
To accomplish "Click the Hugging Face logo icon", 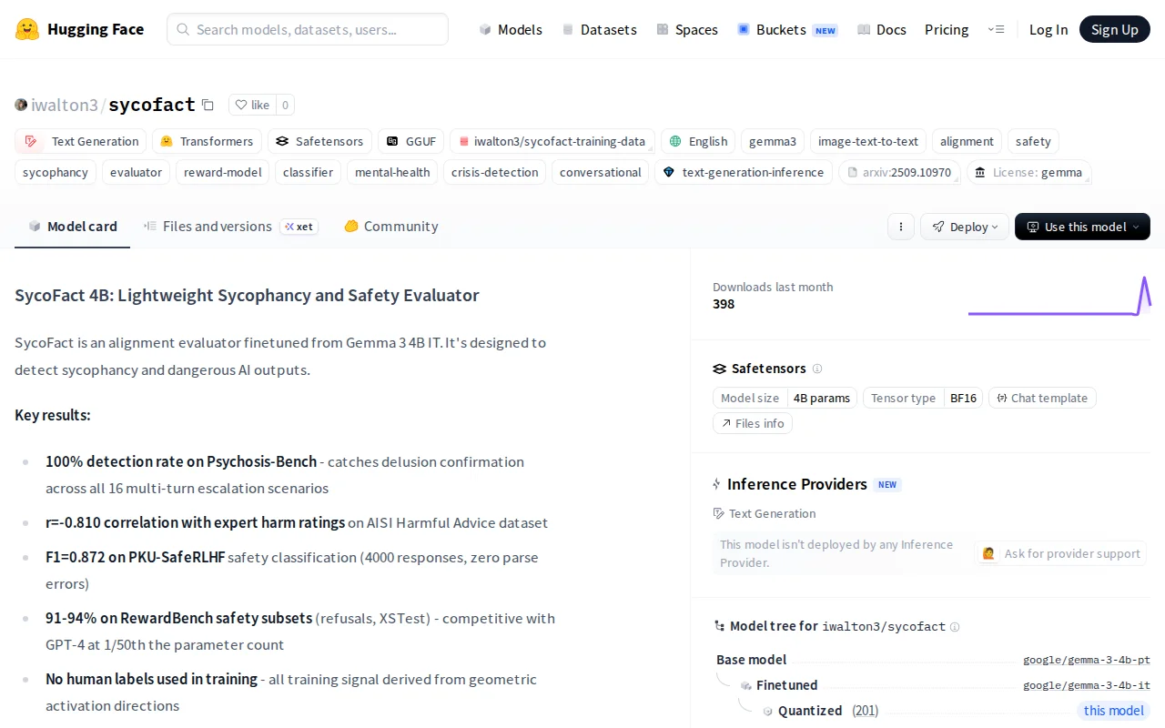I will 27,29.
